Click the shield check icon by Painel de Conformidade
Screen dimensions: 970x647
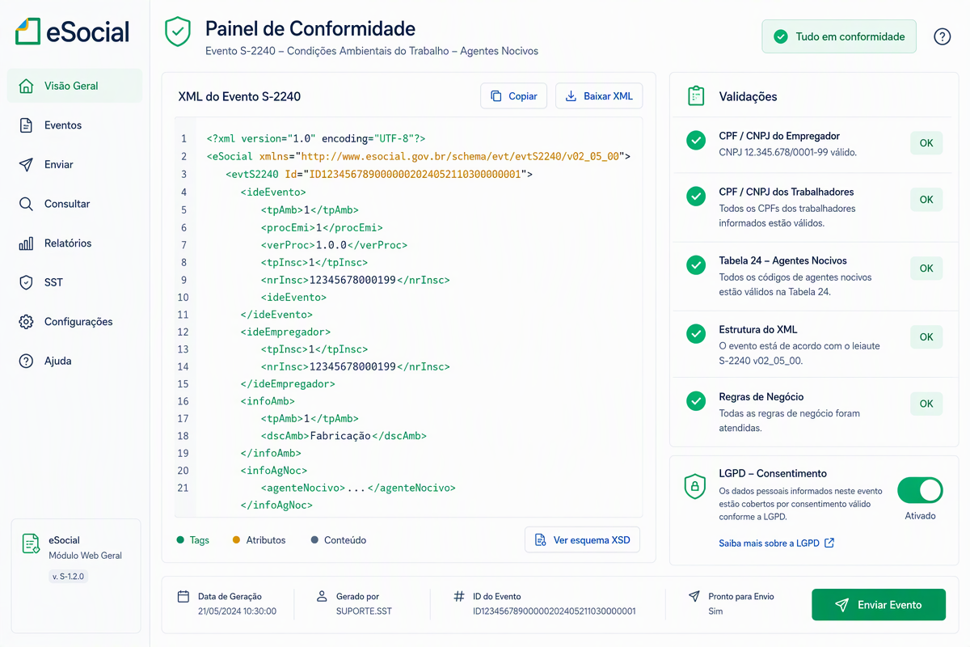point(177,32)
